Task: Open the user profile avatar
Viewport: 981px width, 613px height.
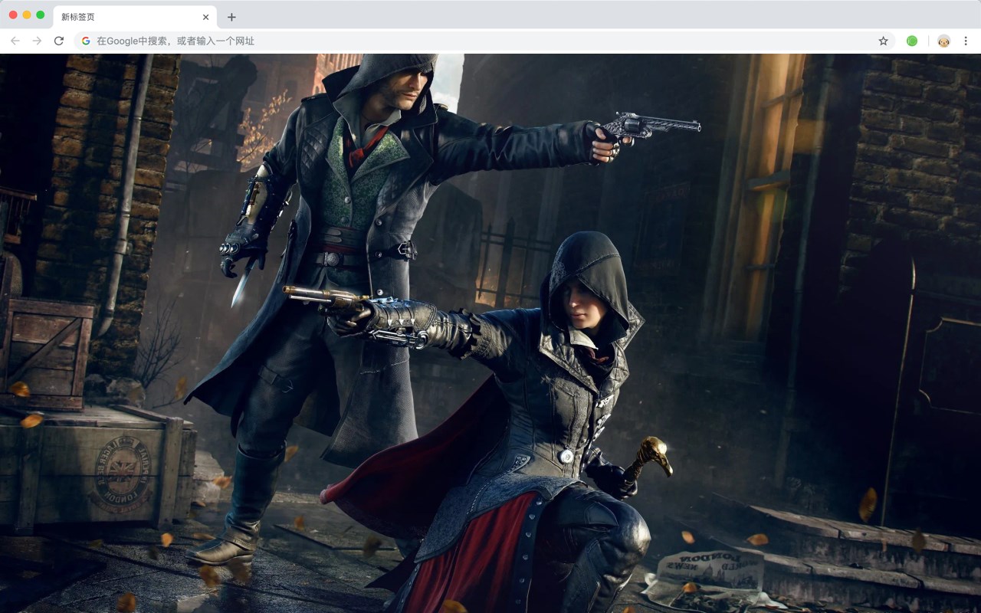Action: point(943,41)
